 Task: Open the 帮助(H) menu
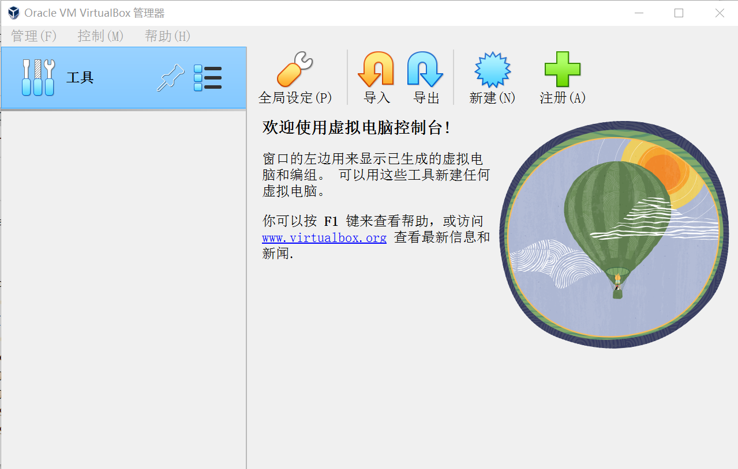[x=167, y=36]
